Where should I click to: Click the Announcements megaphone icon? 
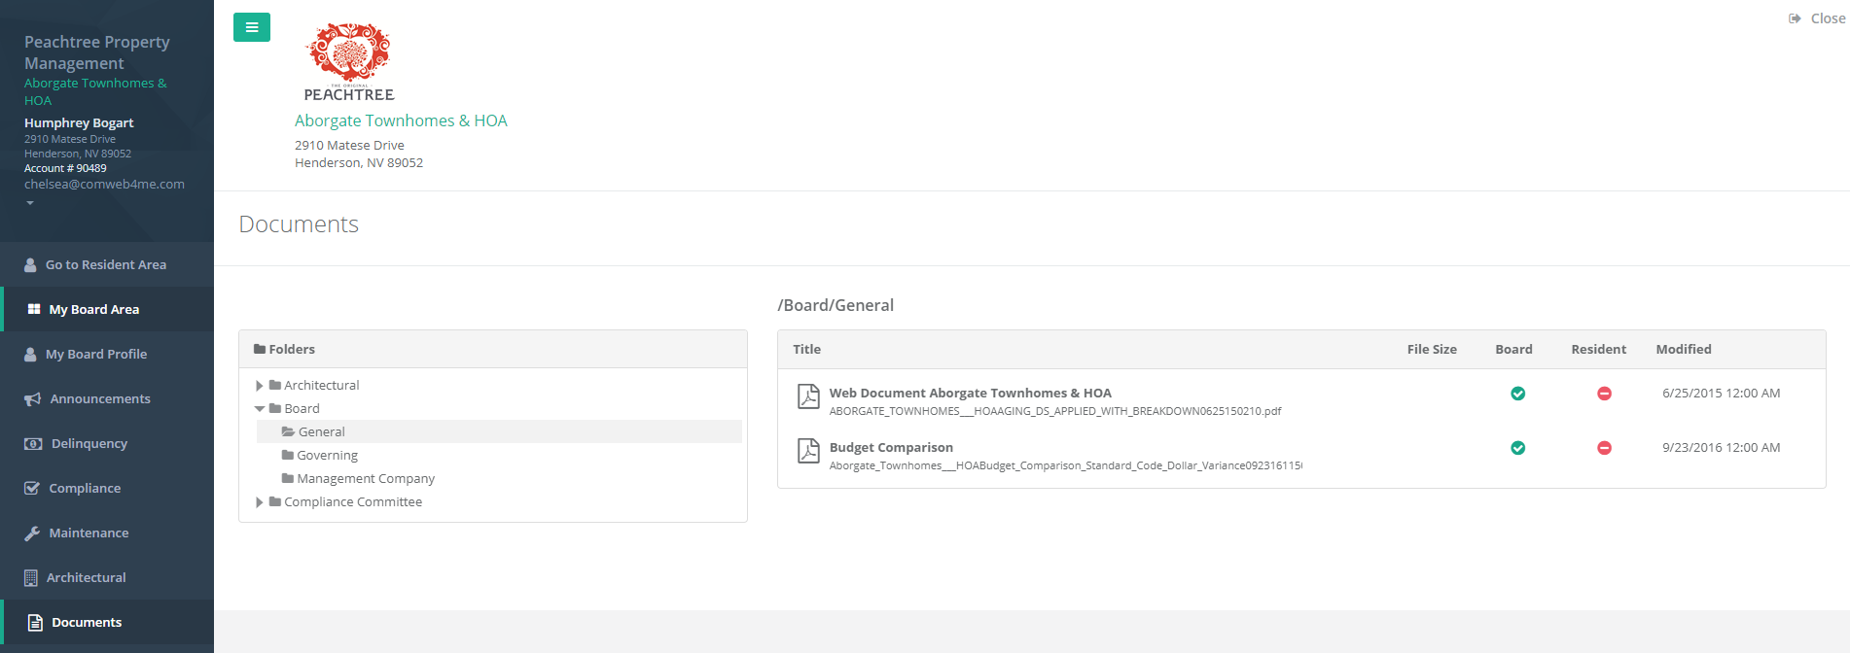pyautogui.click(x=32, y=399)
